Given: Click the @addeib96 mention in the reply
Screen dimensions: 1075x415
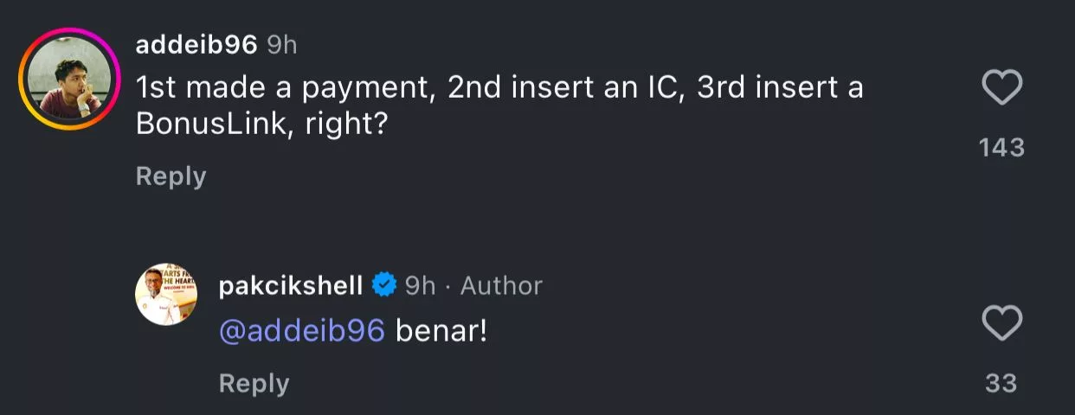Looking at the screenshot, I should tap(302, 331).
